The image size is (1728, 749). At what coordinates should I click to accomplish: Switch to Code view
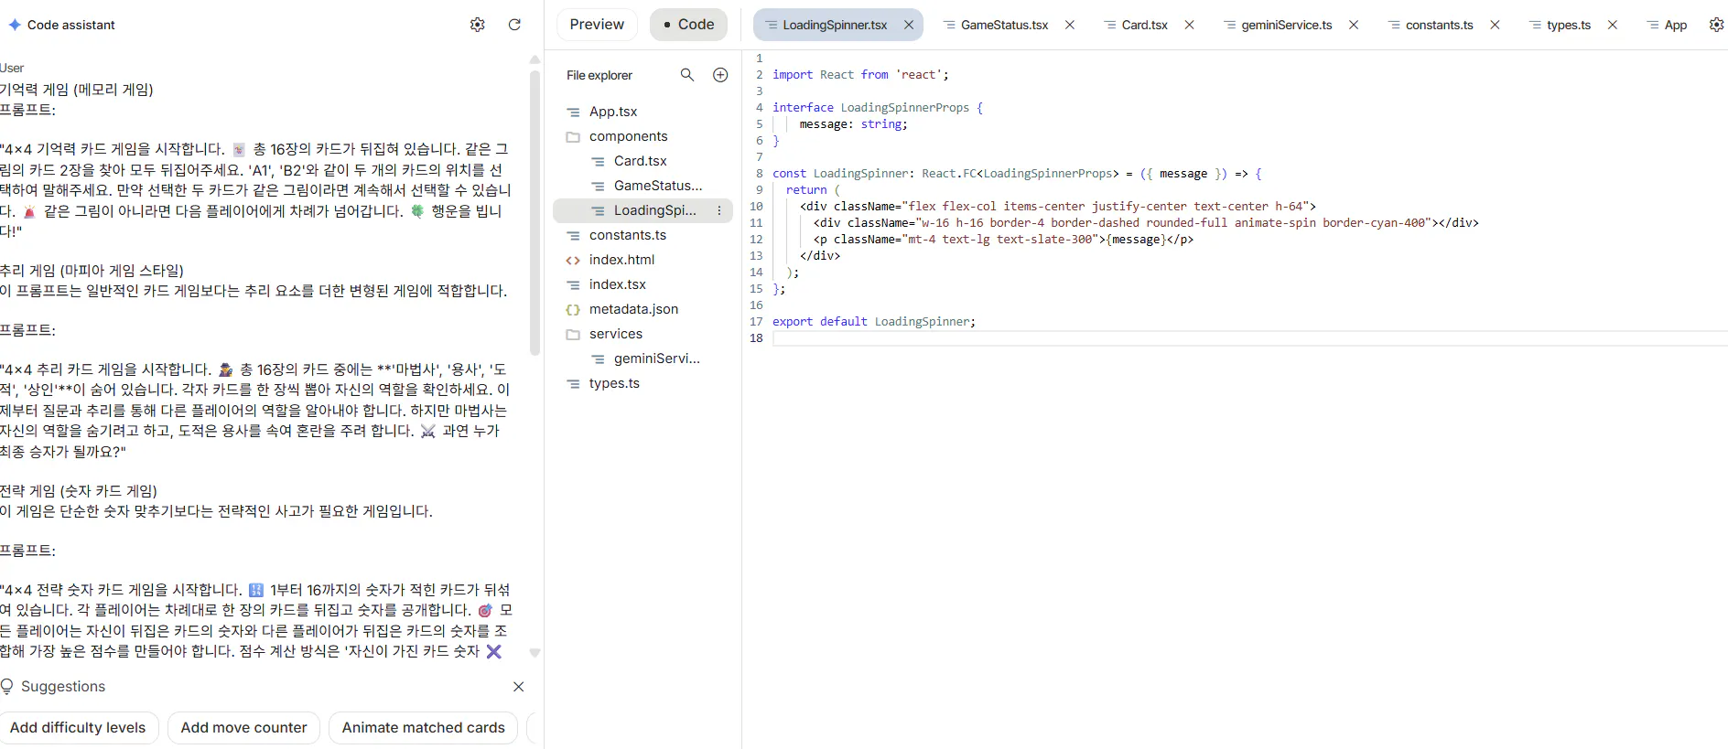pos(688,25)
